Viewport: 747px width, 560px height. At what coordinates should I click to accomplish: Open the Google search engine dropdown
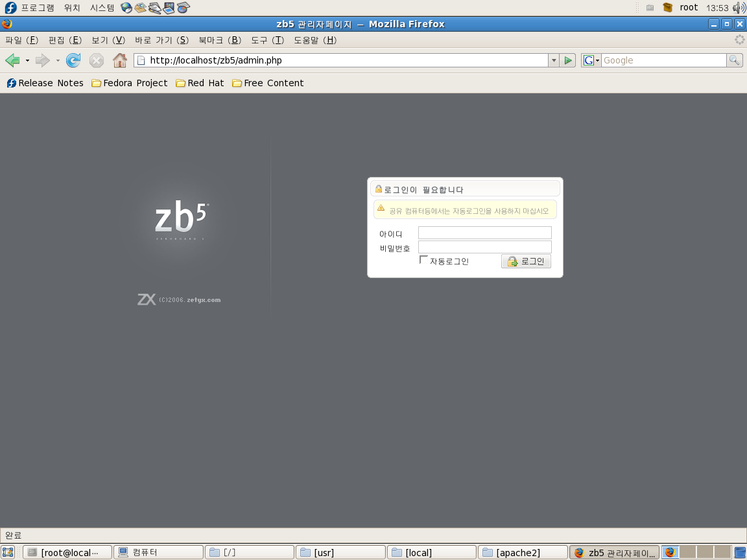coord(591,60)
